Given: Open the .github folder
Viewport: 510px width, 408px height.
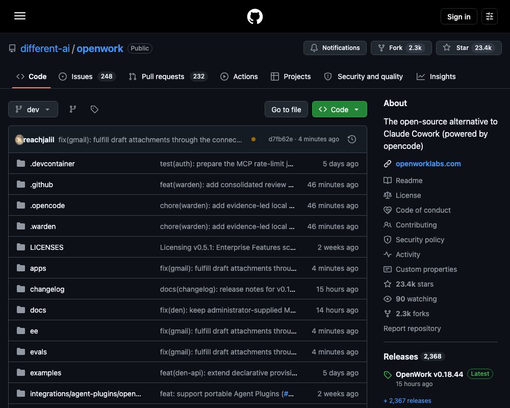Looking at the screenshot, I should (41, 185).
